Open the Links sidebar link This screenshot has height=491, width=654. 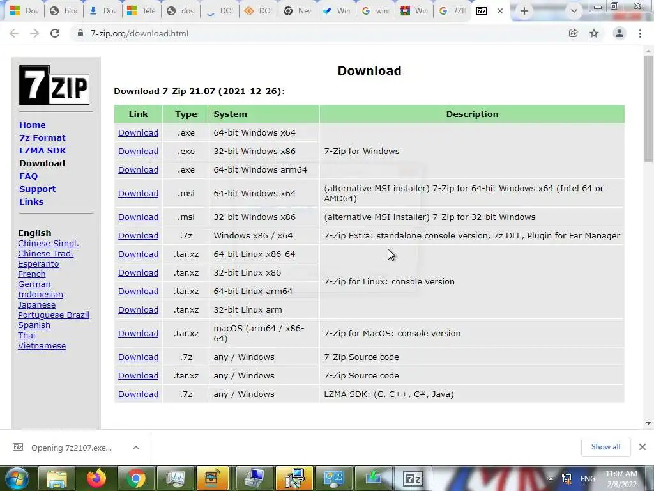(x=31, y=201)
